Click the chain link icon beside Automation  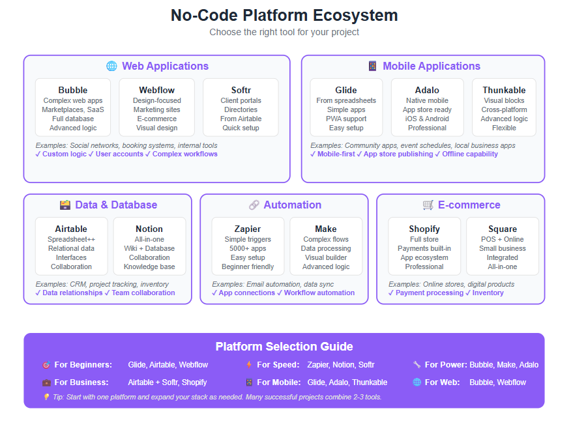[254, 205]
